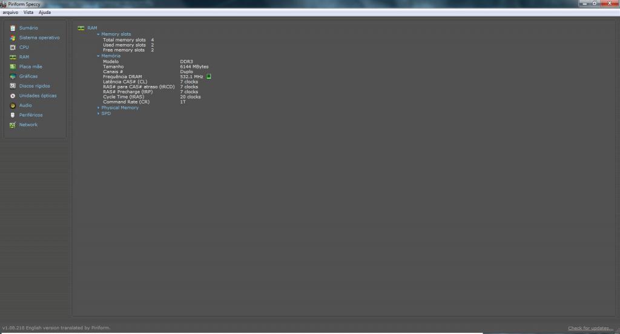The image size is (620, 334).
Task: Click the CPU chip icon in sidebar
Action: pos(13,47)
